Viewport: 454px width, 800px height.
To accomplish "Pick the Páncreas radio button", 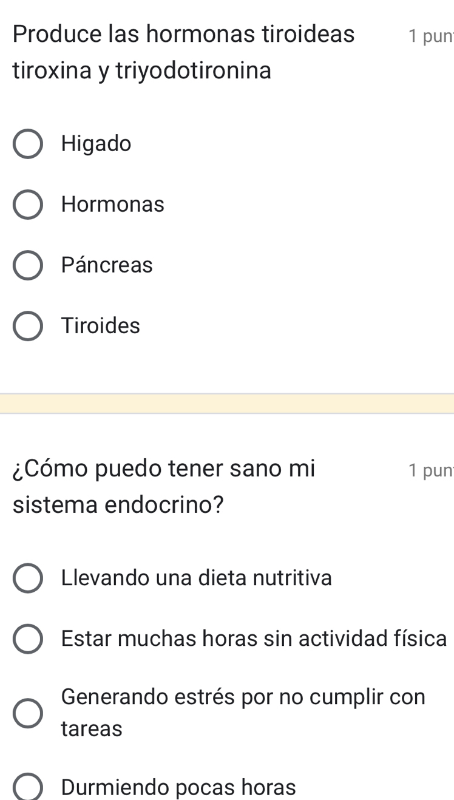I will coord(28,265).
